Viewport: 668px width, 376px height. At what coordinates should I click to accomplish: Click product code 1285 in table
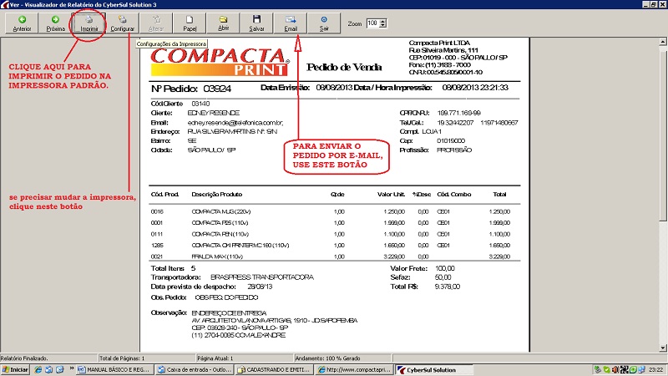click(157, 246)
